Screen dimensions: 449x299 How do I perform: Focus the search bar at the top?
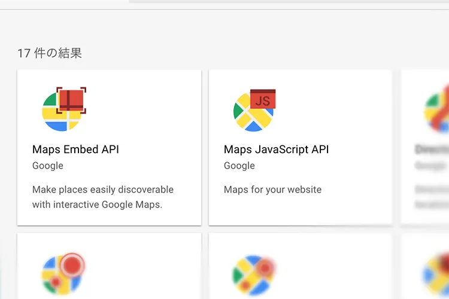pos(287,2)
